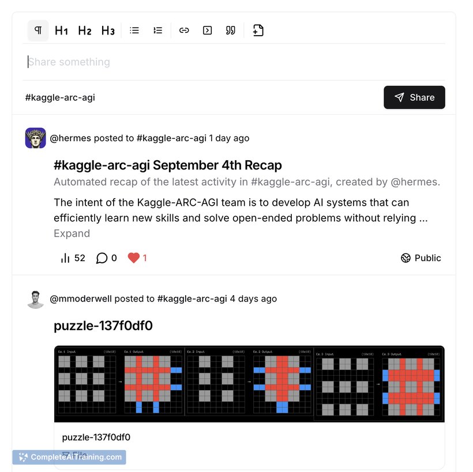The image size is (473, 472).
Task: Select the paragraph format icon
Action: click(x=38, y=31)
